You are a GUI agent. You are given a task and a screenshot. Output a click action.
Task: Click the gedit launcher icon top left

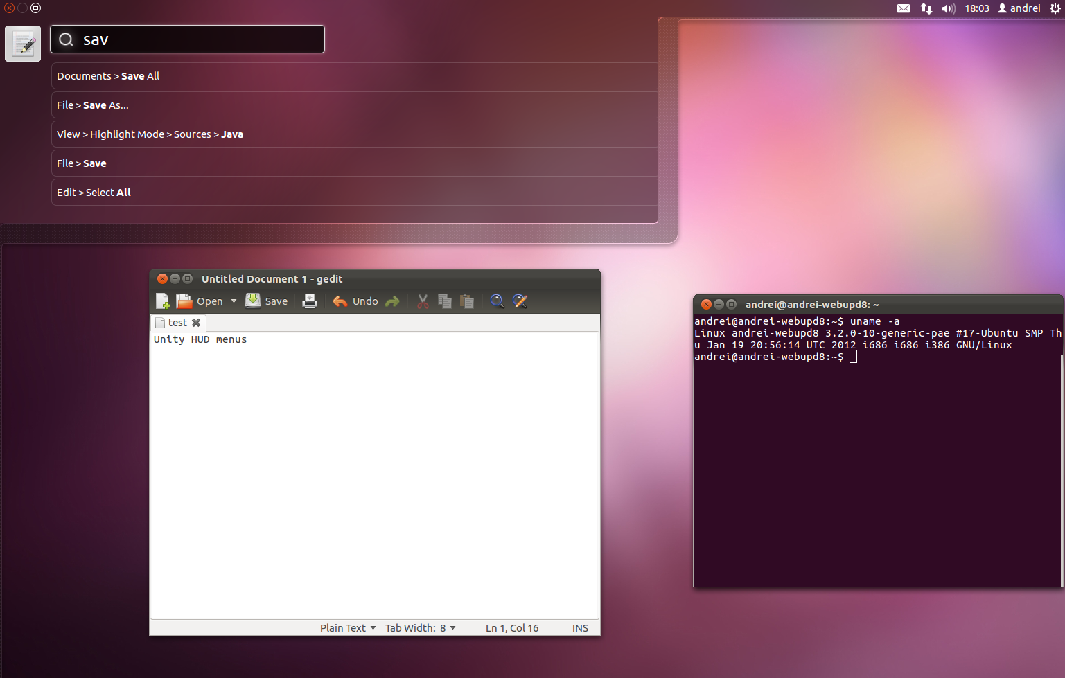pos(22,43)
